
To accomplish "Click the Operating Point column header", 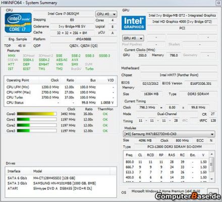I will tap(18, 80).
